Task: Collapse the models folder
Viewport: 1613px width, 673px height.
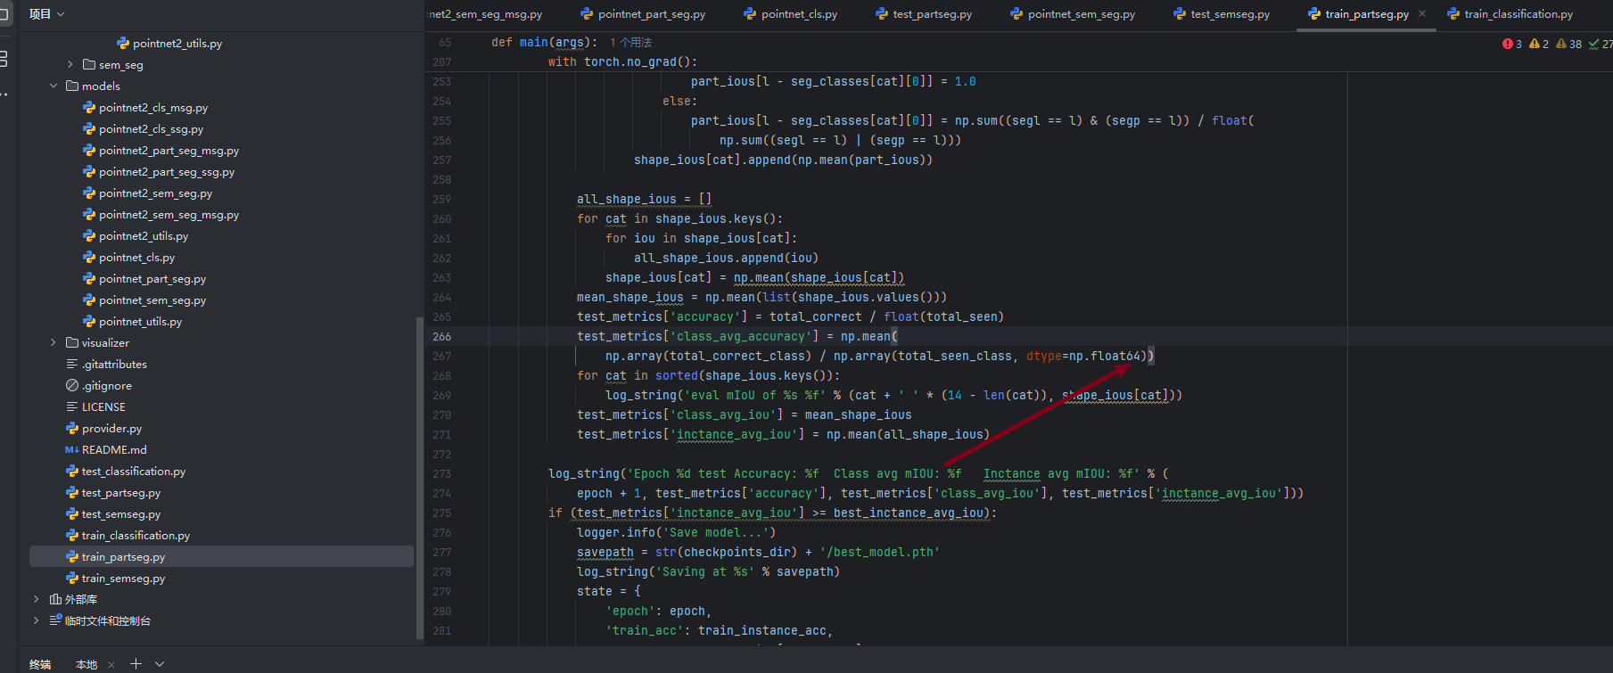Action: pyautogui.click(x=53, y=86)
